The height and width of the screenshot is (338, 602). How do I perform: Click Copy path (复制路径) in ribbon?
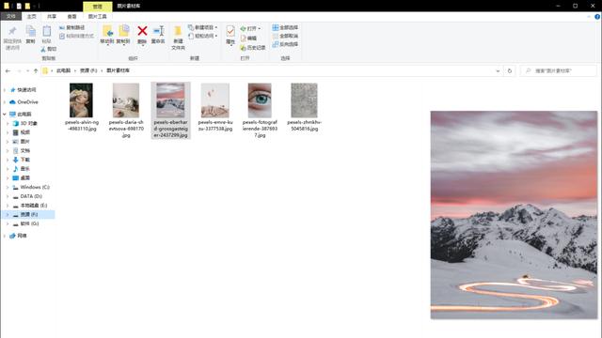click(71, 28)
